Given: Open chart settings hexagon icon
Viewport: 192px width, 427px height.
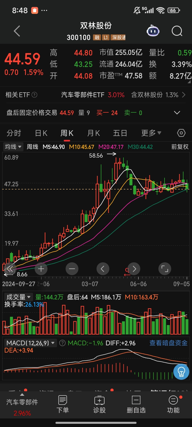Looking at the screenshot, I should [x=181, y=133].
